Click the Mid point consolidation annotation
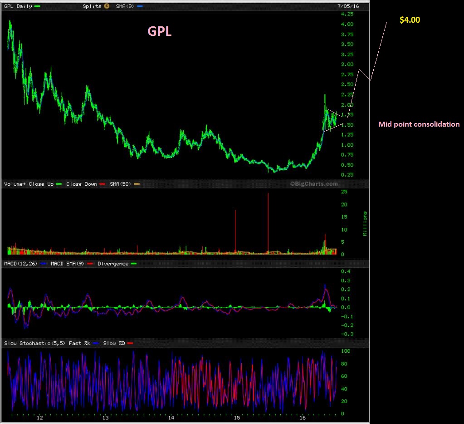The width and height of the screenshot is (464, 424). pos(419,124)
